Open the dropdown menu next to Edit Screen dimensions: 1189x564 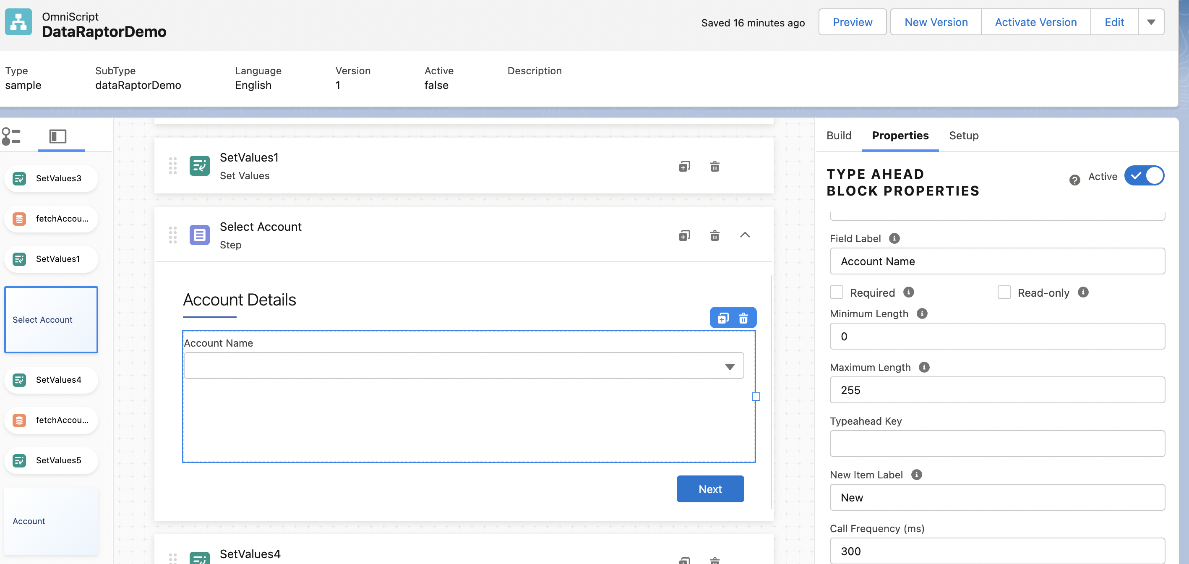(x=1151, y=22)
